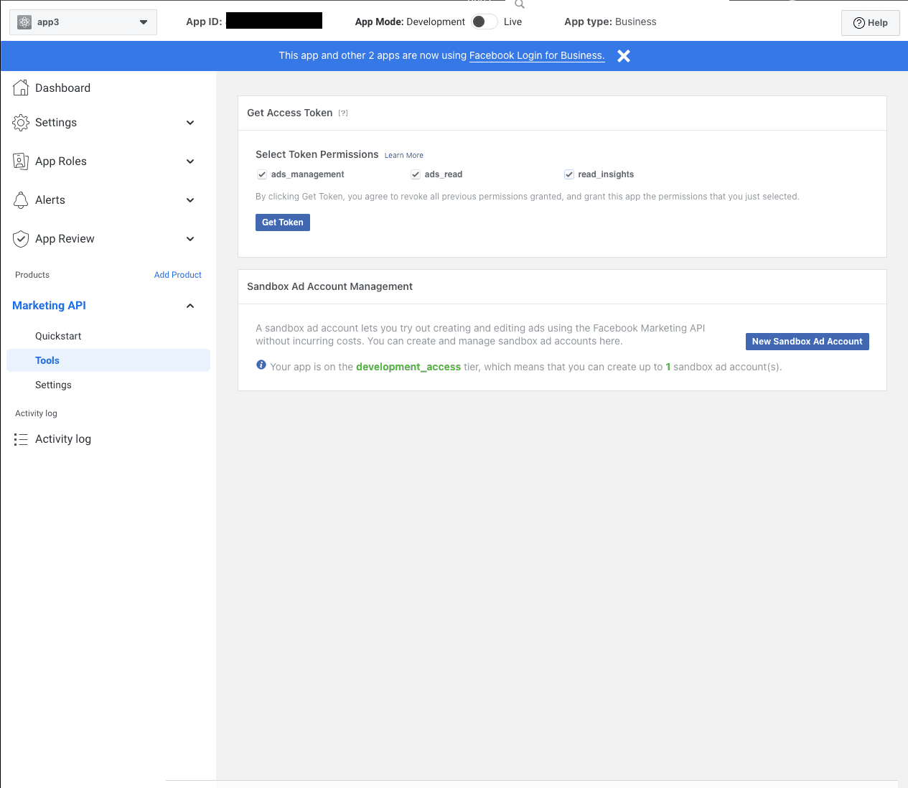
Task: Click the 'Activity log' small section label
Action: 36,413
